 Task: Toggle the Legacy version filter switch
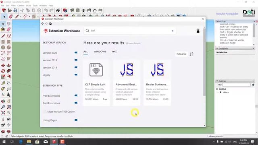(76, 75)
